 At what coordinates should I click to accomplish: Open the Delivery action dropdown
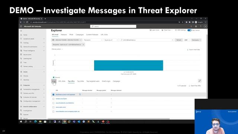point(57,49)
